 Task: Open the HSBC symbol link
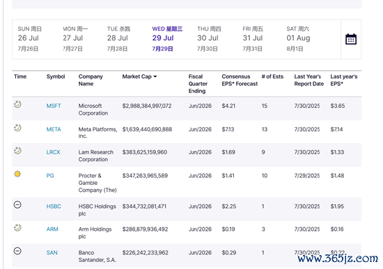(54, 206)
